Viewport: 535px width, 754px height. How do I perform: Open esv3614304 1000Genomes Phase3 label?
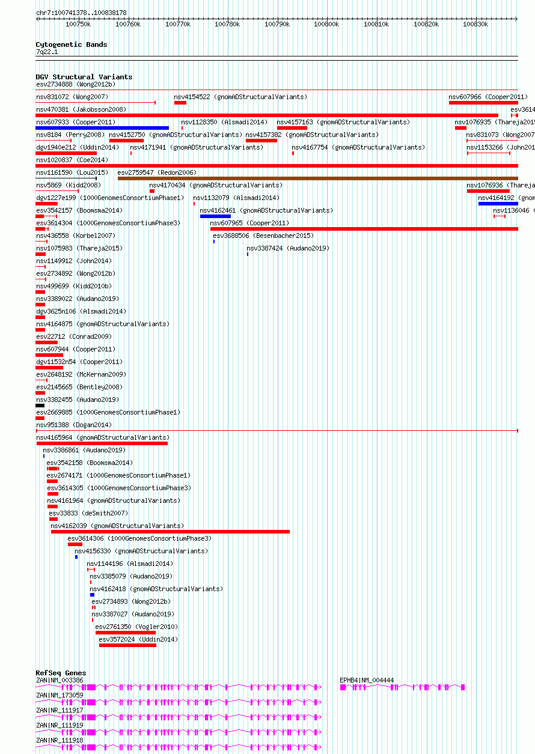108,223
